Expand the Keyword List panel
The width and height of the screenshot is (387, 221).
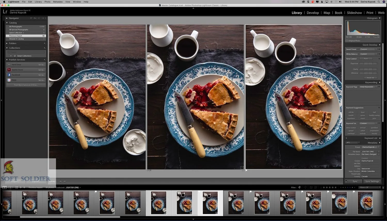(x=380, y=138)
